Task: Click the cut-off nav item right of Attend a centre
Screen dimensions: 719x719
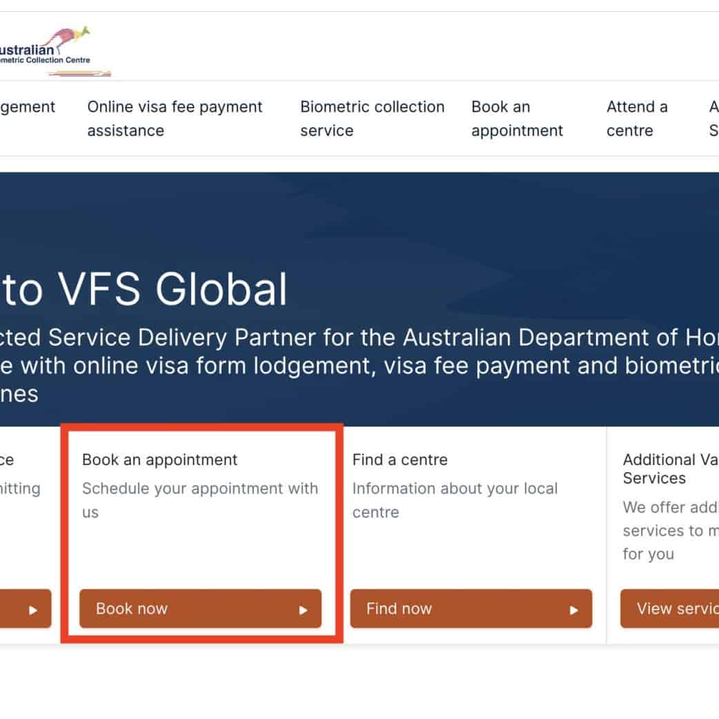Action: [x=713, y=119]
